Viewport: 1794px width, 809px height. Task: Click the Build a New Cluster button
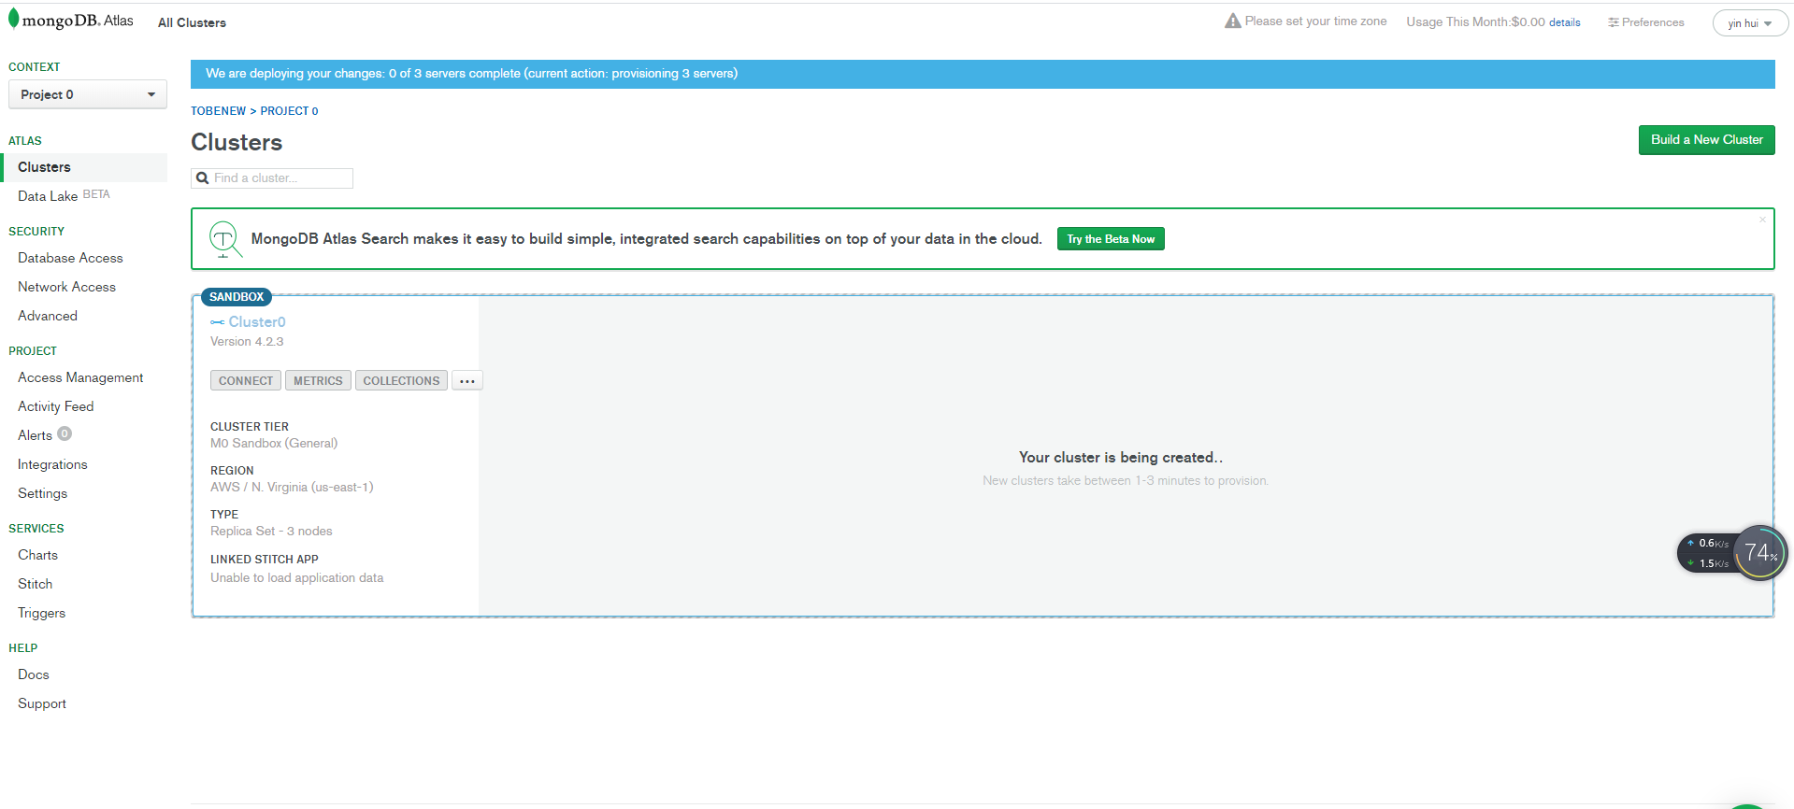click(1706, 140)
